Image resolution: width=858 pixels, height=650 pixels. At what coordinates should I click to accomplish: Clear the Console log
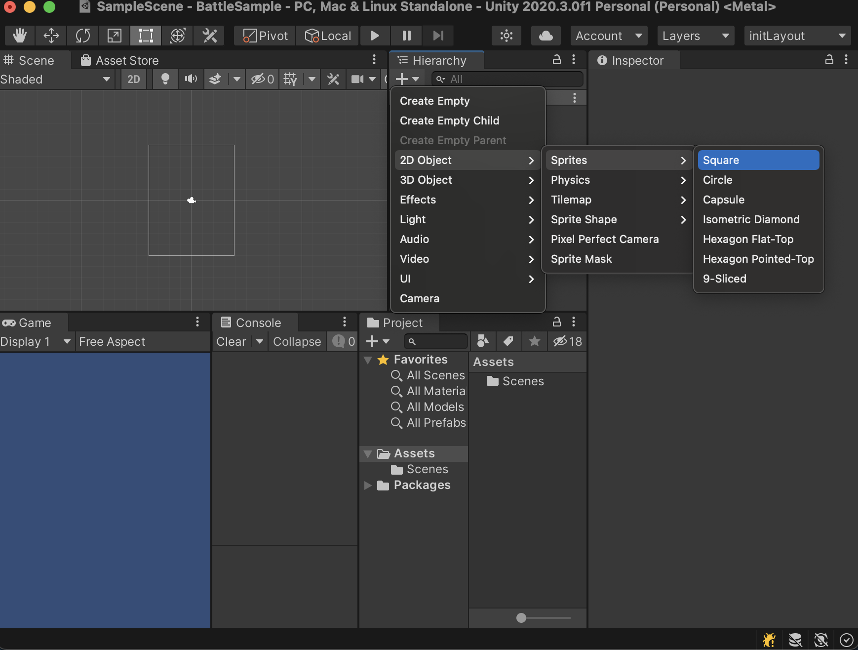point(232,342)
